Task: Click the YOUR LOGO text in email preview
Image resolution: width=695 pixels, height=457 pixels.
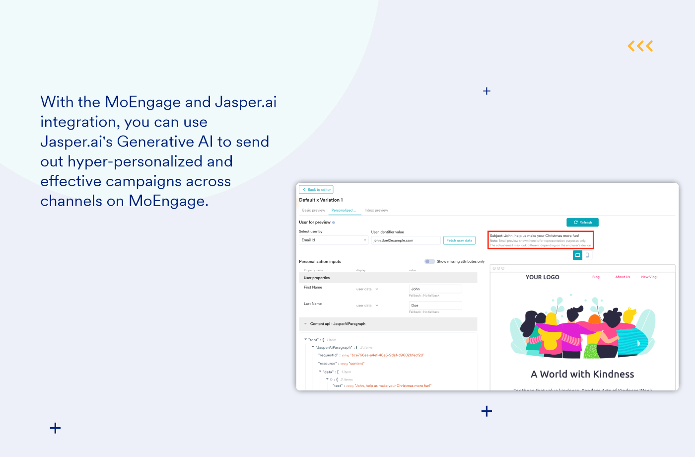Action: pos(543,277)
